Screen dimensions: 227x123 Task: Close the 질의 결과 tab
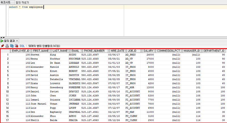pos(17,41)
